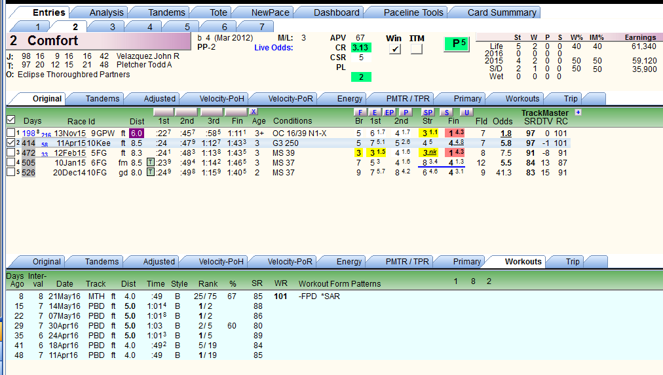Click trainer name Pletcher Todd A

[144, 65]
